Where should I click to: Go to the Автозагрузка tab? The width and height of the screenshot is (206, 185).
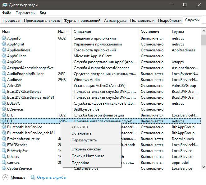[x=115, y=21]
